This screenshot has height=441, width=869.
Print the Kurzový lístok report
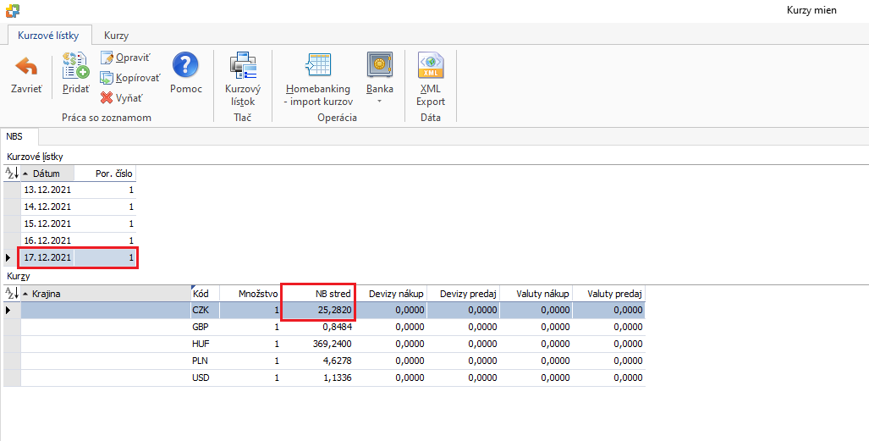coord(243,79)
